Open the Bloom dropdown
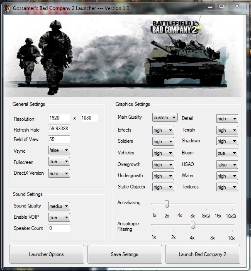Viewport: 251px width, 271px height. pos(227,153)
